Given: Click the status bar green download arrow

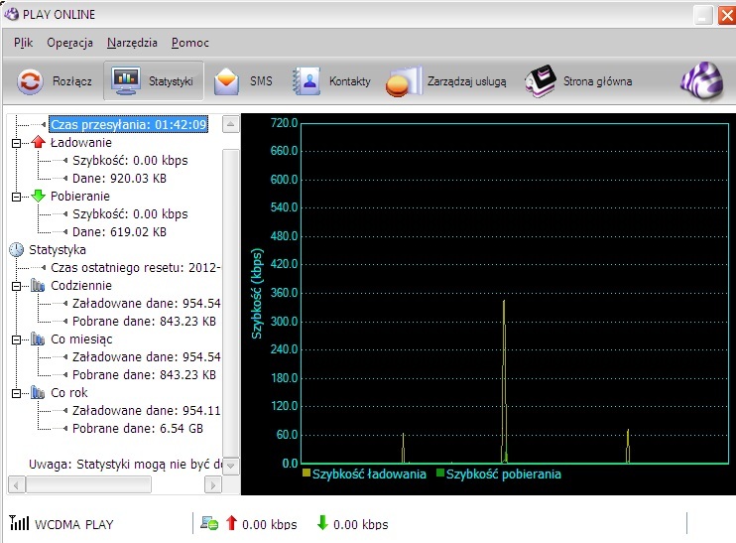Looking at the screenshot, I should pos(322,522).
